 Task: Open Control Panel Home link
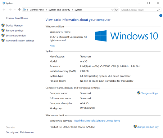[x=17, y=18]
